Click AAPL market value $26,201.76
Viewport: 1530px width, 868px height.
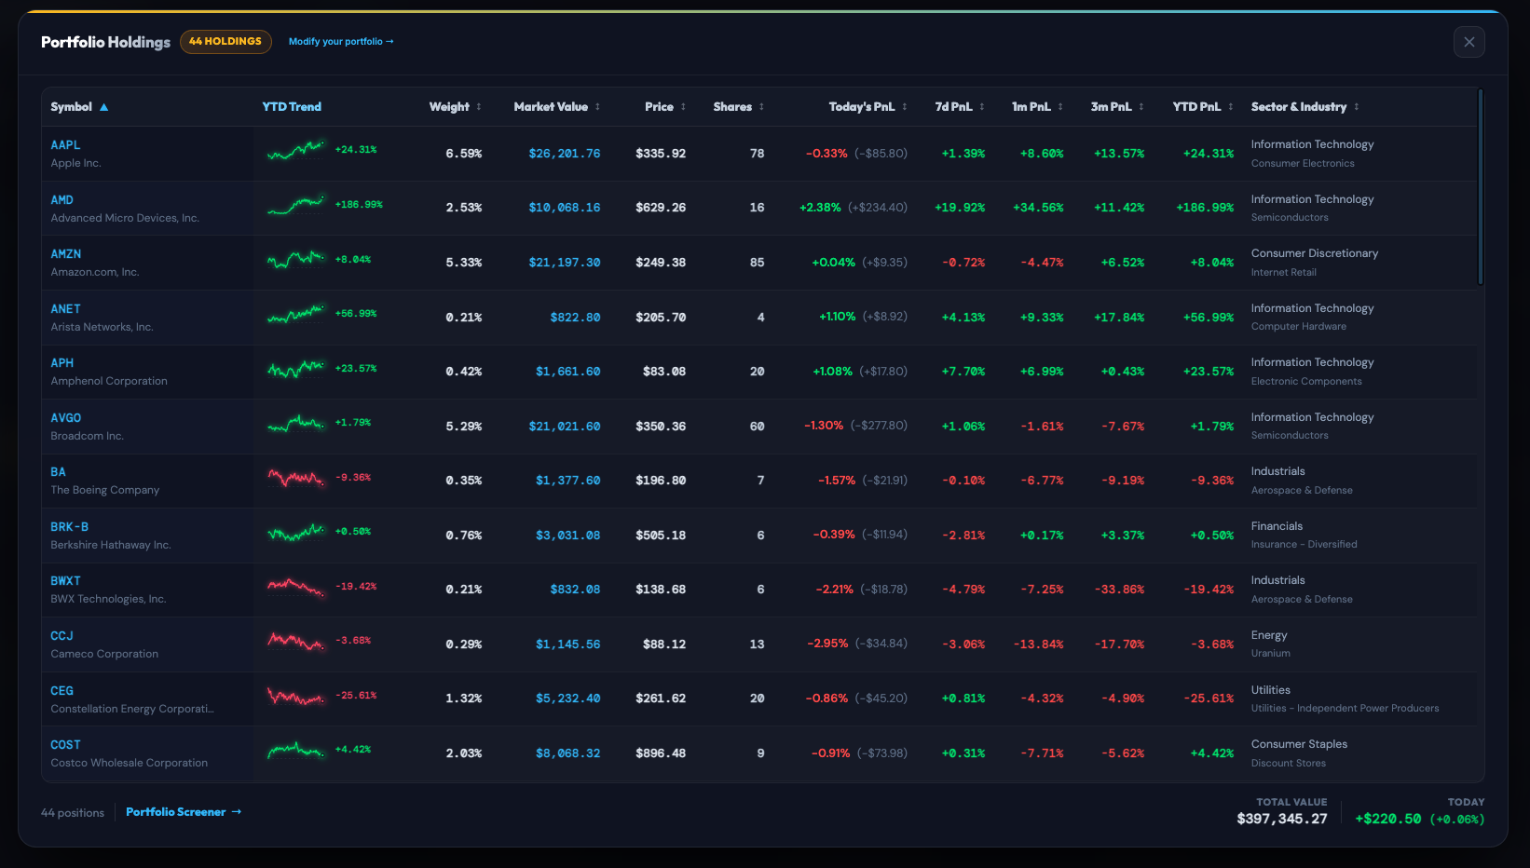565,154
